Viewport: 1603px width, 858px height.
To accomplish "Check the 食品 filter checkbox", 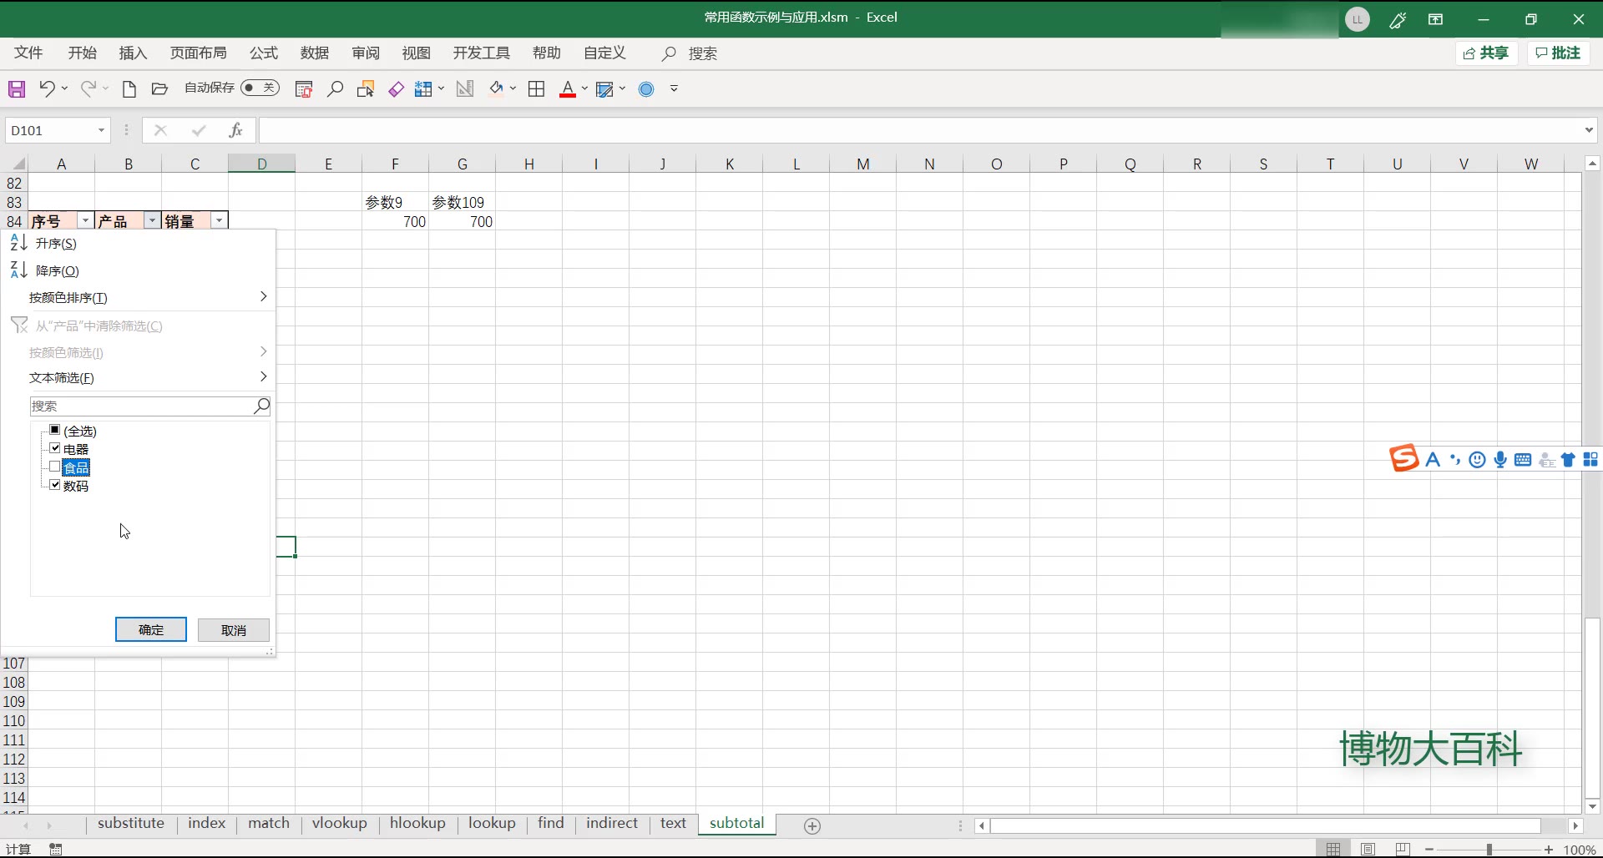I will pyautogui.click(x=53, y=467).
